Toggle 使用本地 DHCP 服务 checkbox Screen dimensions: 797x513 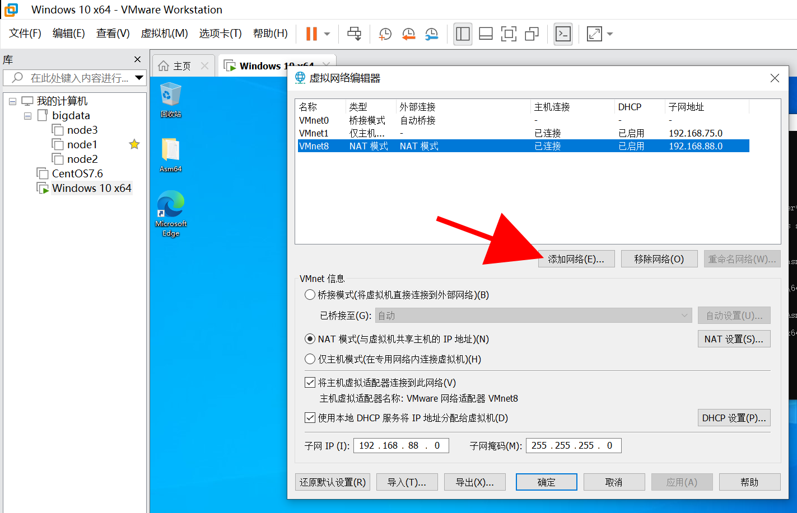[x=310, y=418]
